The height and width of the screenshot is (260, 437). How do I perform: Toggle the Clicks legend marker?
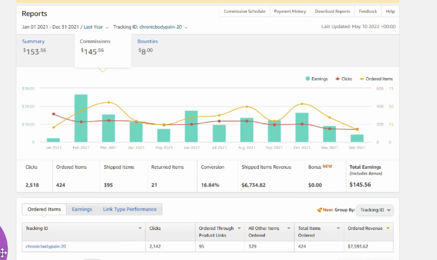click(x=338, y=79)
